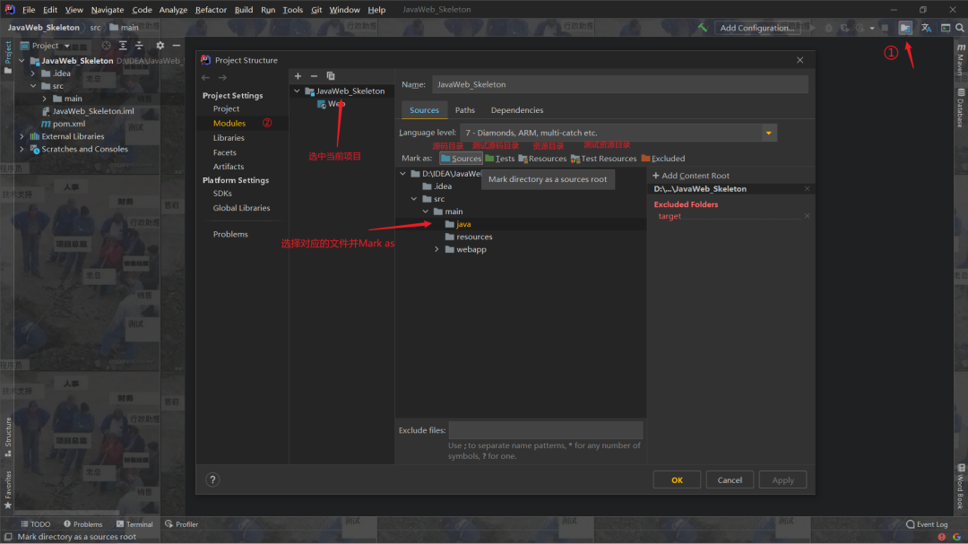Viewport: 968px width, 544px height.
Task: Click the Apply button
Action: click(782, 479)
